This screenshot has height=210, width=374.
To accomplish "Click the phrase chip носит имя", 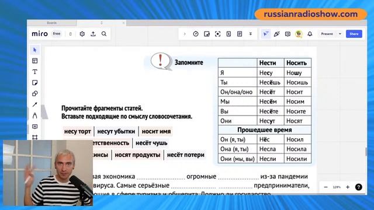I will tap(156, 131).
